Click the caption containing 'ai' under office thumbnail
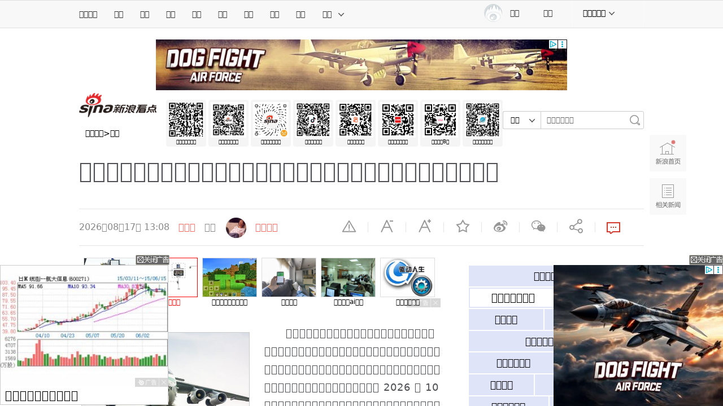Image resolution: width=723 pixels, height=406 pixels. tap(348, 302)
